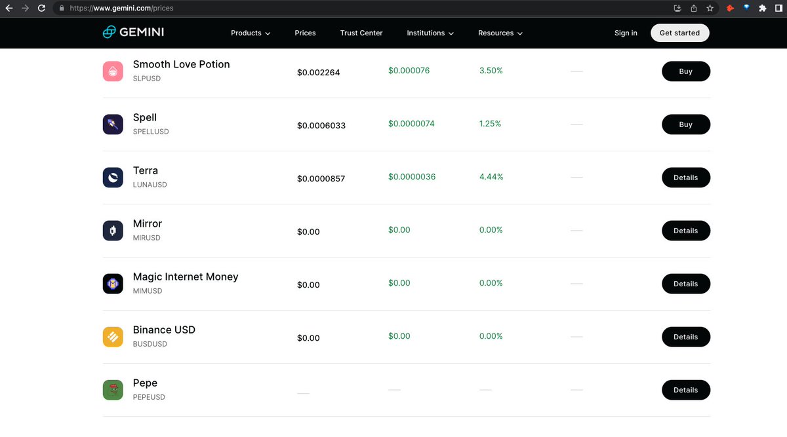Screen dimensions: 787x437
Task: Click the Binance USD coin icon
Action: (x=113, y=337)
